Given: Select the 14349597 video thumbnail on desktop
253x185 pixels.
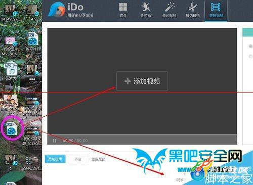Looking at the screenshot, I should pyautogui.click(x=11, y=13).
